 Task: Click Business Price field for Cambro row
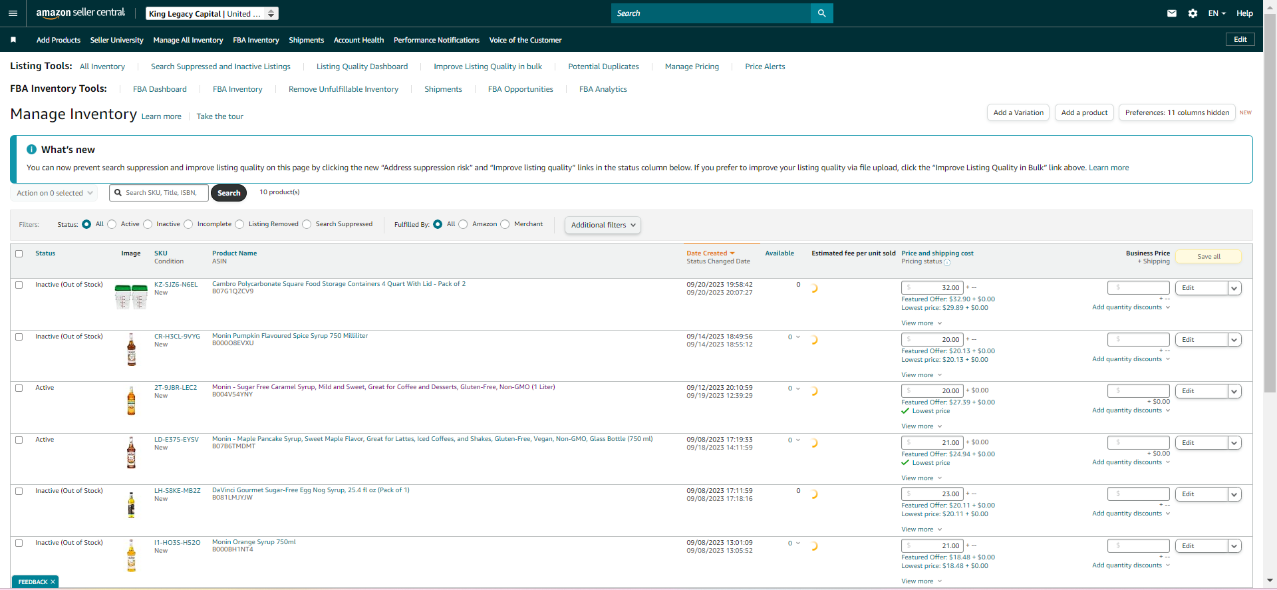[x=1138, y=288]
